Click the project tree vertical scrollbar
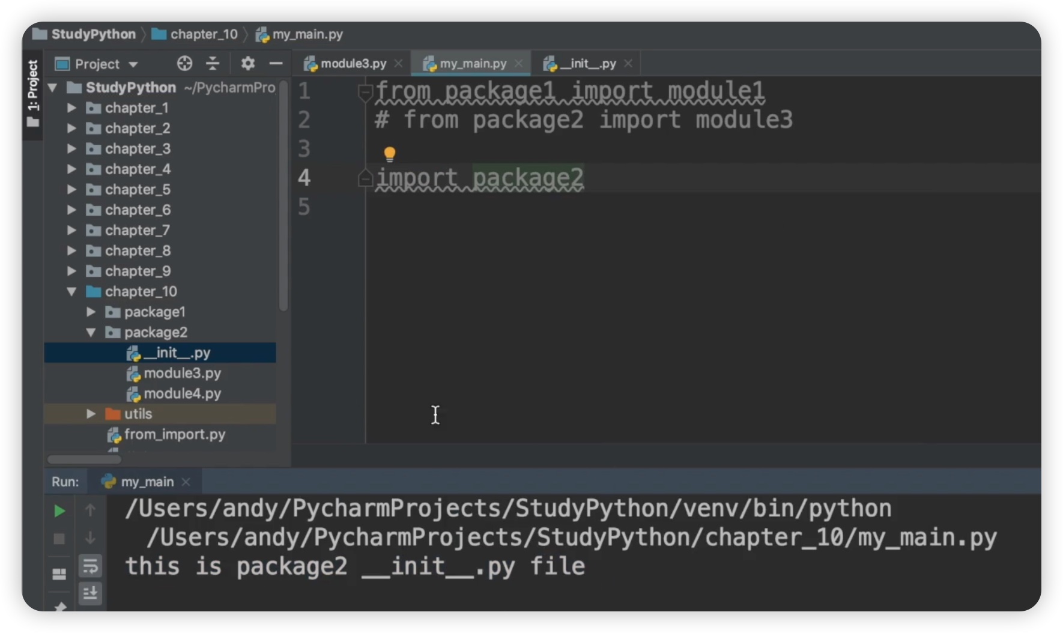The height and width of the screenshot is (633, 1063). tap(283, 196)
